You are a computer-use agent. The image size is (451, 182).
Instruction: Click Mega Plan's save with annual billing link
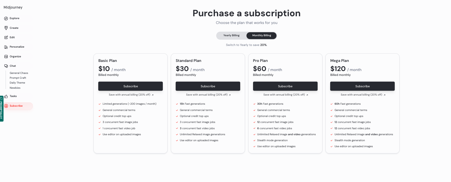click(363, 95)
